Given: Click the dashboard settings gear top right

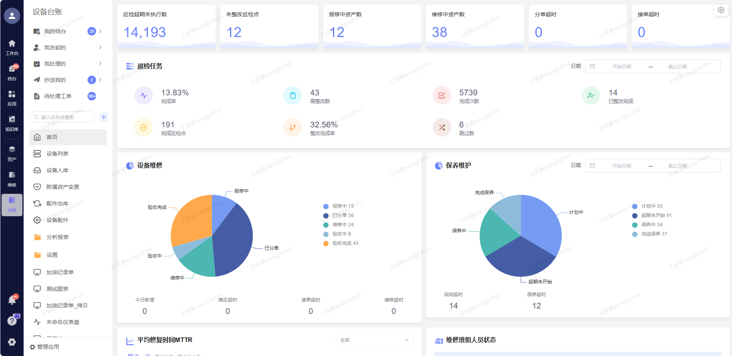Looking at the screenshot, I should (721, 10).
